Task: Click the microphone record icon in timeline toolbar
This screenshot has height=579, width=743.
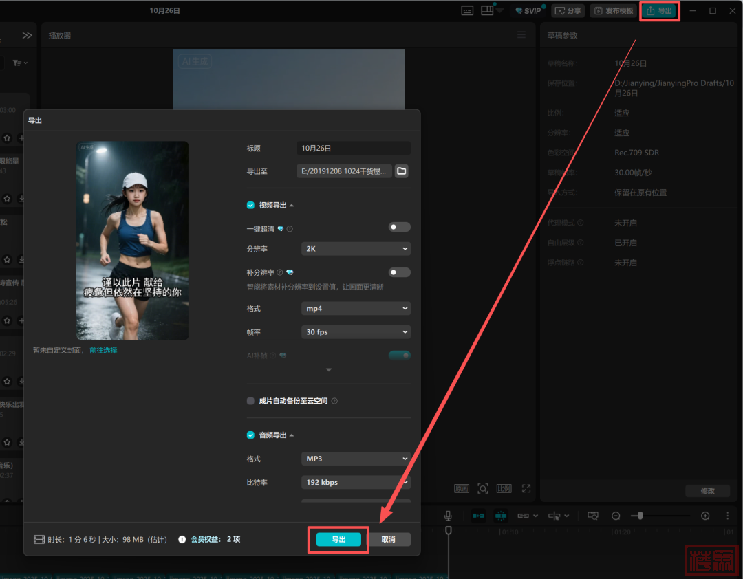Action: pos(448,516)
